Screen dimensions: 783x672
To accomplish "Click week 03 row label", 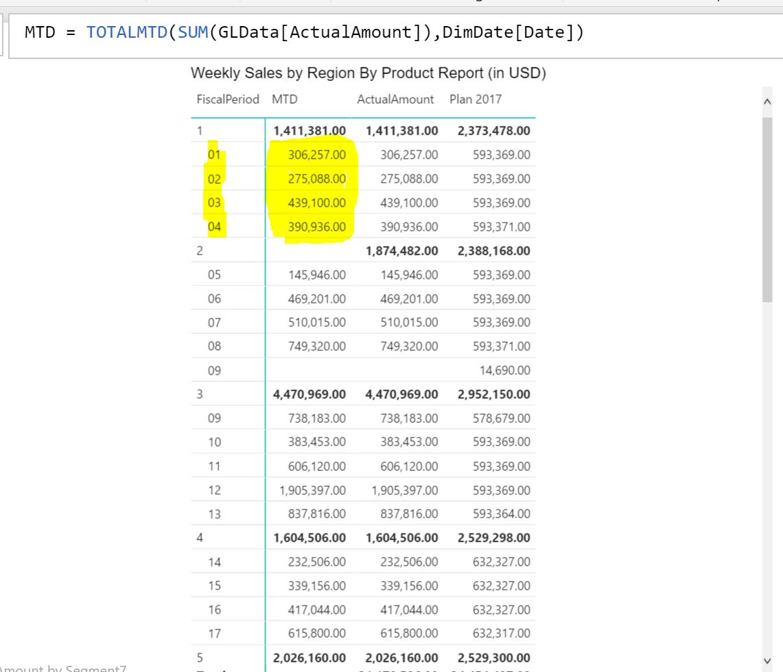I will click(214, 203).
